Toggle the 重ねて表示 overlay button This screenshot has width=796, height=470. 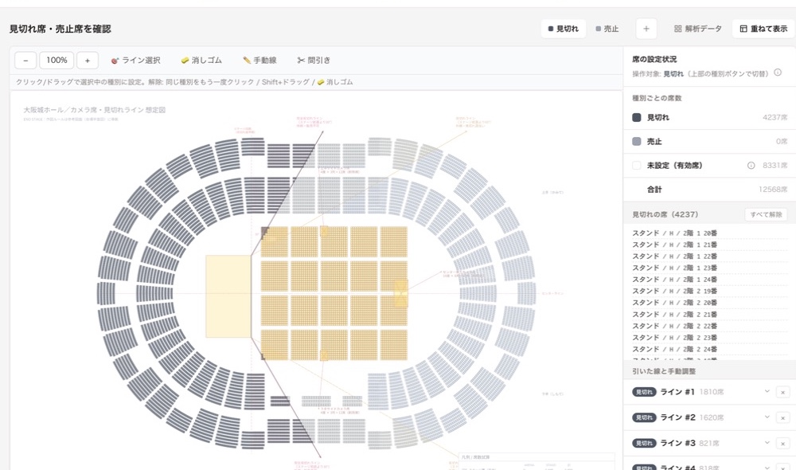(x=763, y=29)
